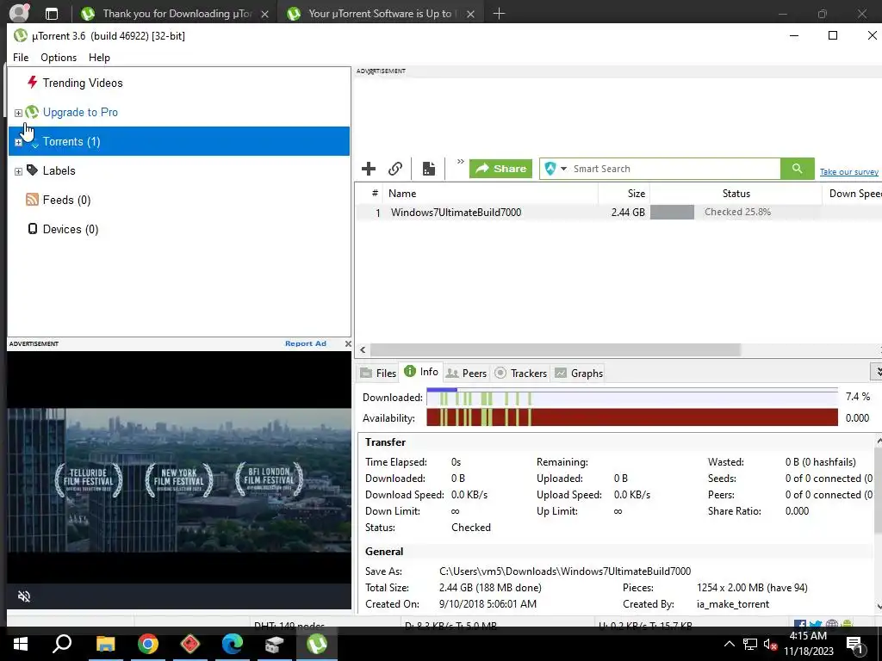Click the Devices phone icon
This screenshot has height=661, width=882.
(x=33, y=228)
